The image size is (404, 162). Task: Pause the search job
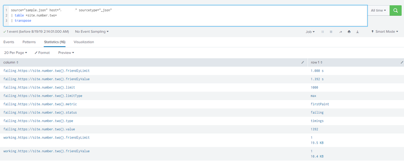coord(323,32)
